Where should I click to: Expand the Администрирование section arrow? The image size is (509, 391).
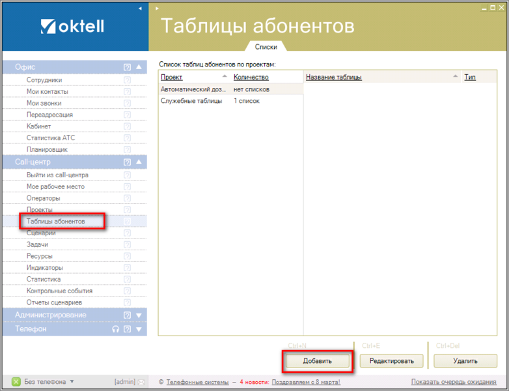[139, 315]
